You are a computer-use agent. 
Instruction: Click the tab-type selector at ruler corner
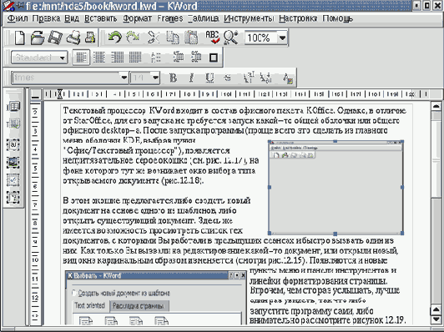tap(35, 94)
